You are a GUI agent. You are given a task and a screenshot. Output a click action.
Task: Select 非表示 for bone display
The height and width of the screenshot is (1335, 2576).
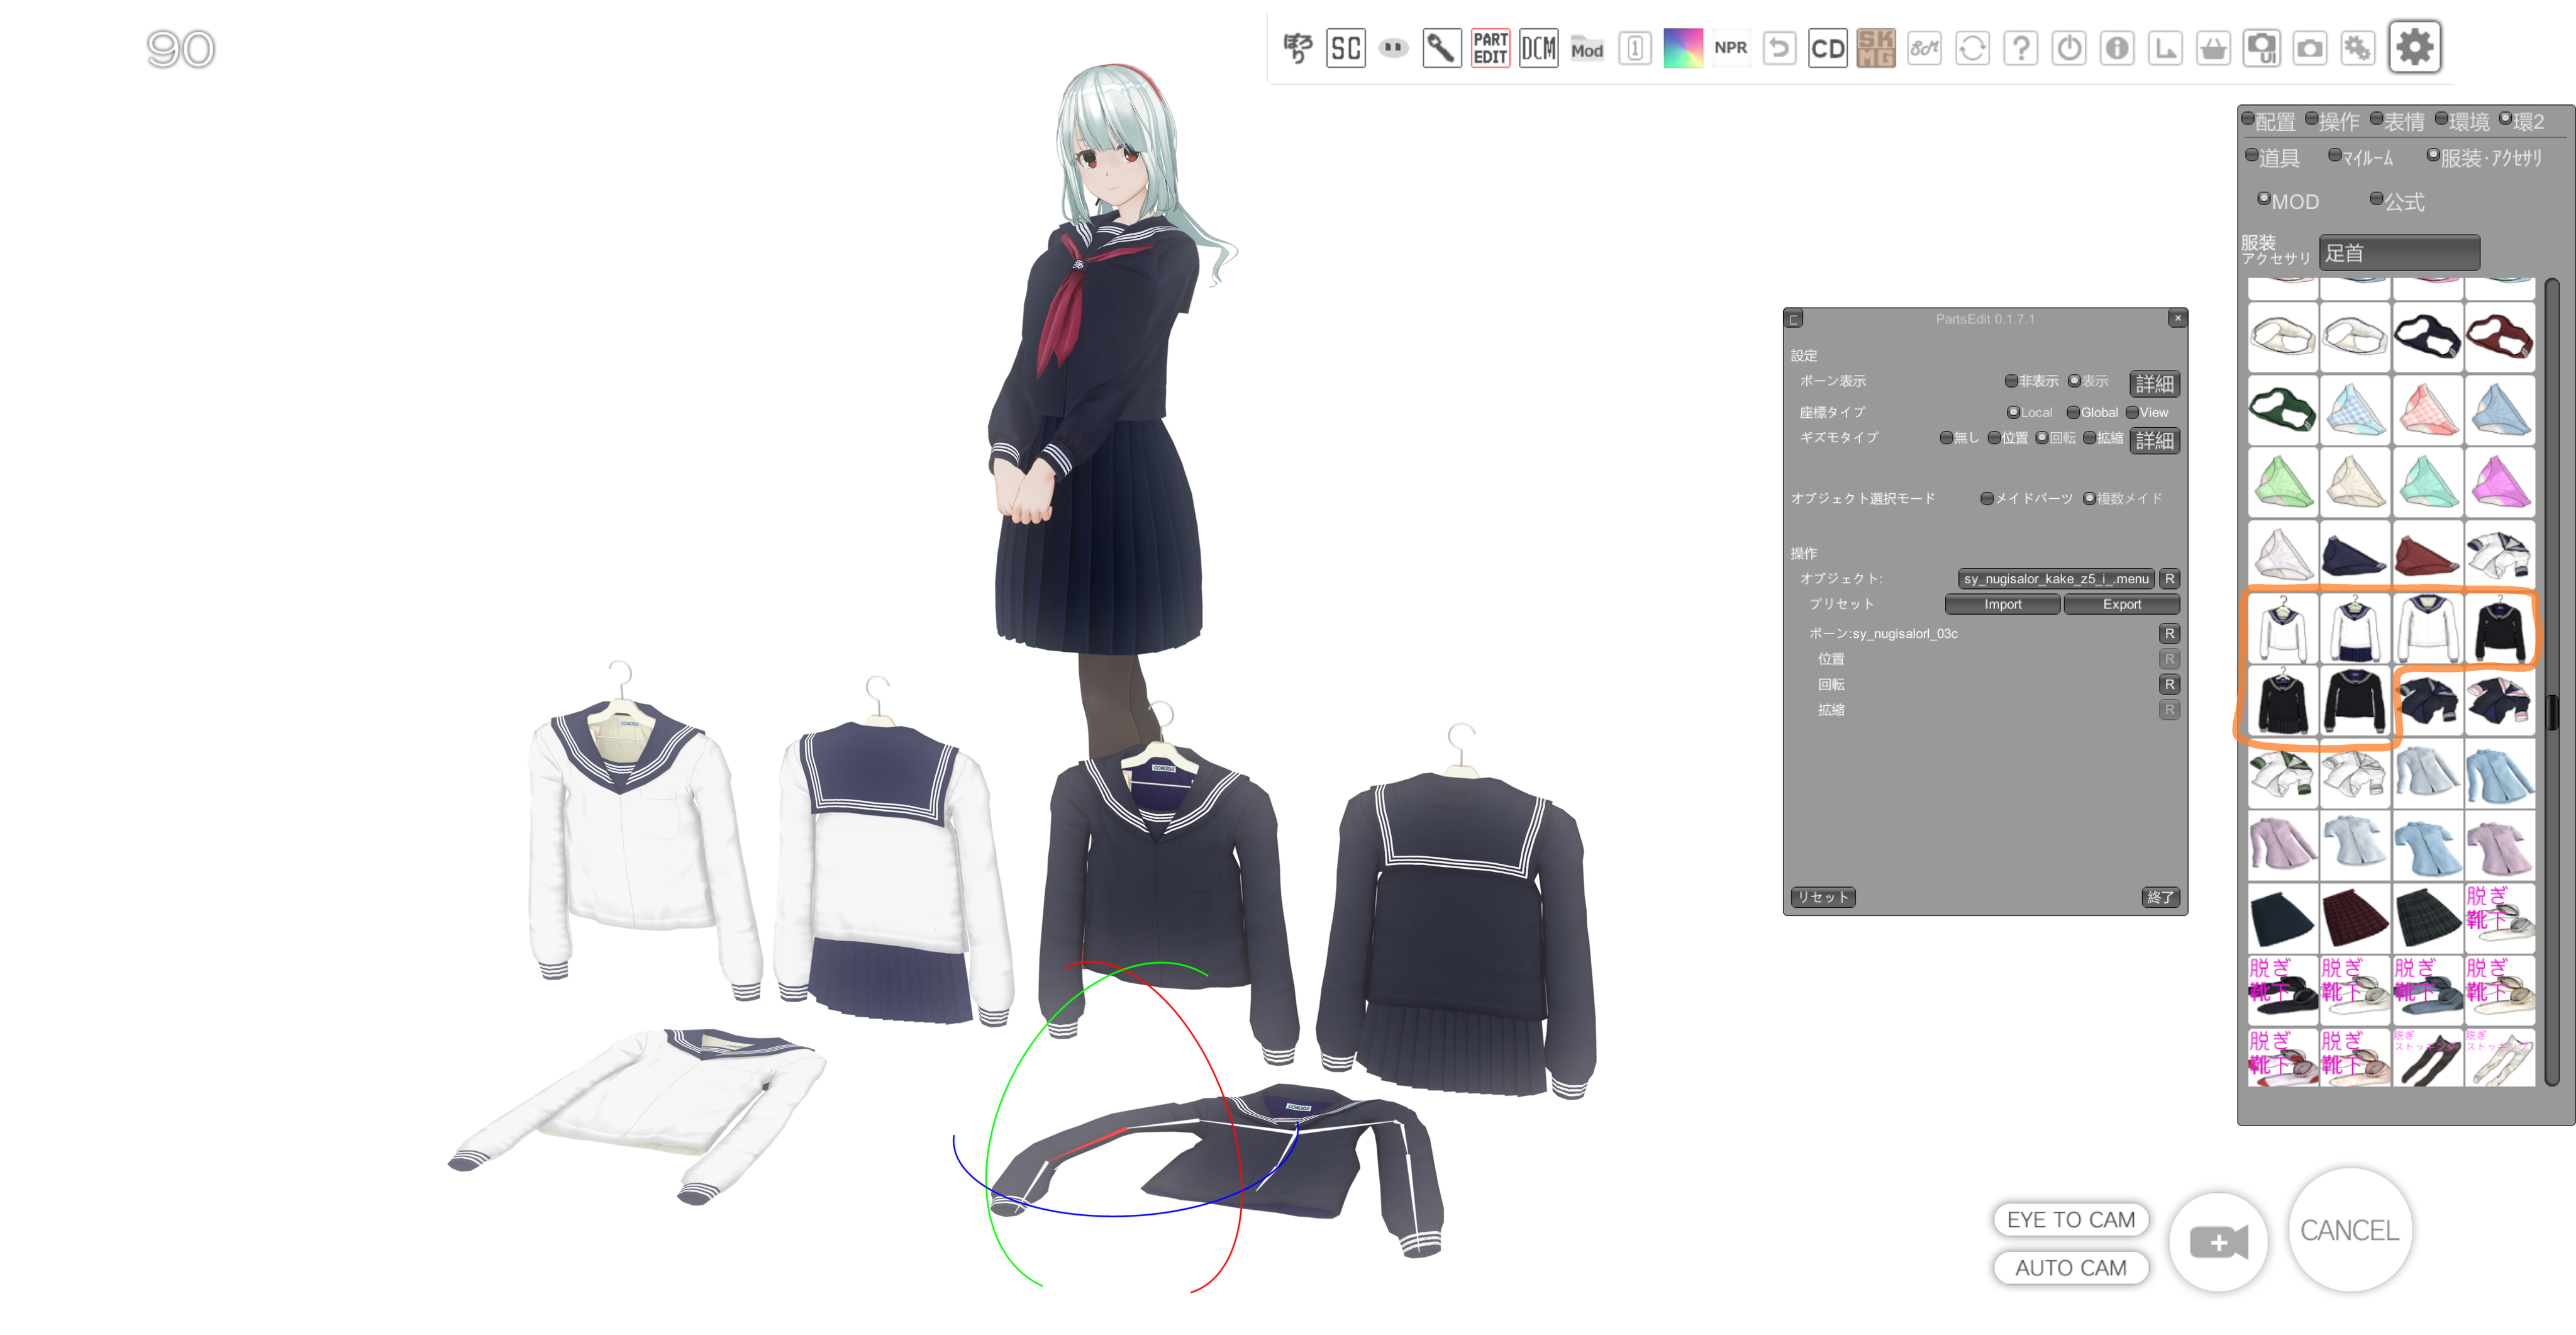coord(2011,381)
